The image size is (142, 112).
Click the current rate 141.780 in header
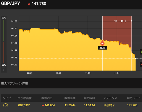click(x=39, y=4)
